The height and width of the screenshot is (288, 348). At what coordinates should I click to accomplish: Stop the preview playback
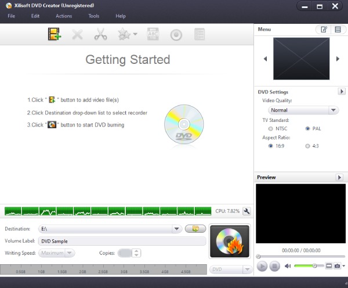[275, 266]
